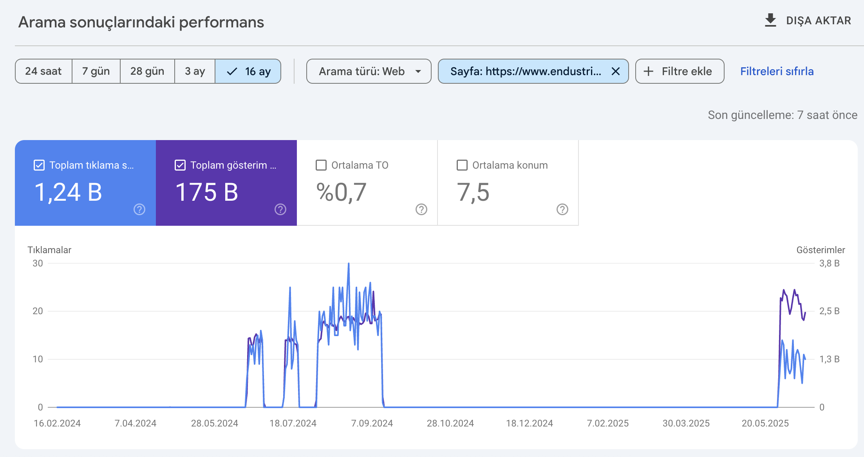Remove the Sayfa filter with its X icon
This screenshot has width=864, height=457.
tap(616, 71)
